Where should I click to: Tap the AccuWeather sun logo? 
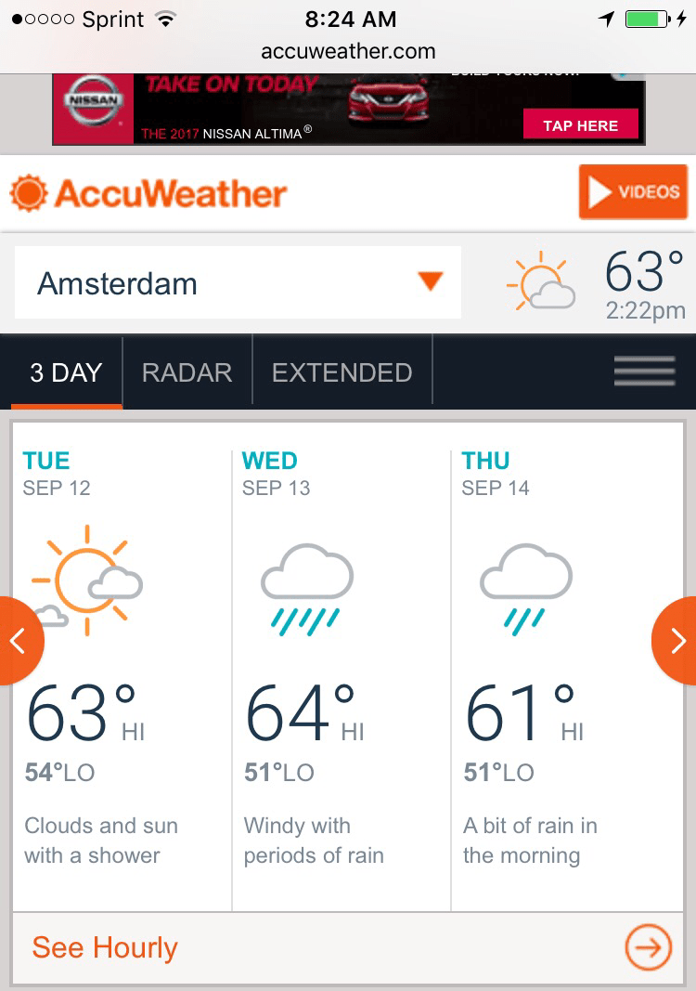coord(29,193)
